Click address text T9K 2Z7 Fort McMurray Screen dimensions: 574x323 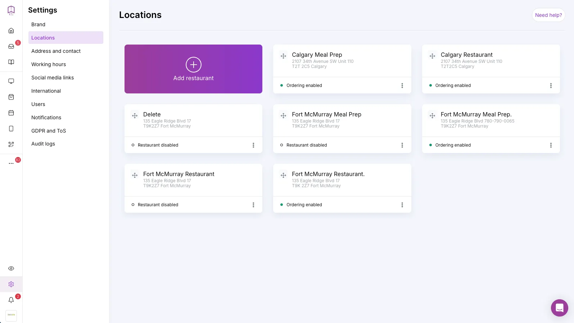pos(316,186)
